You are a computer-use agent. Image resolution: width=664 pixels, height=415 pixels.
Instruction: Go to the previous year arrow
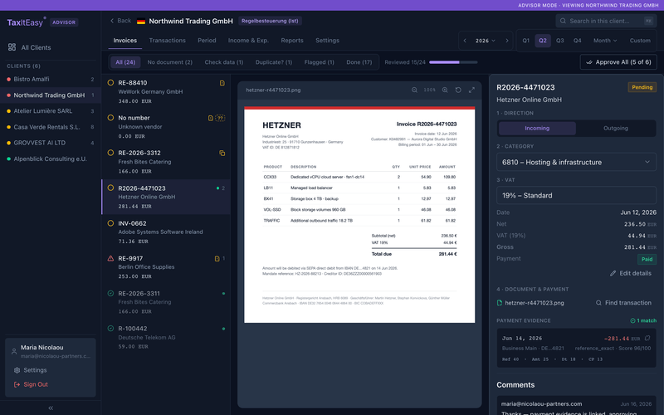(465, 41)
